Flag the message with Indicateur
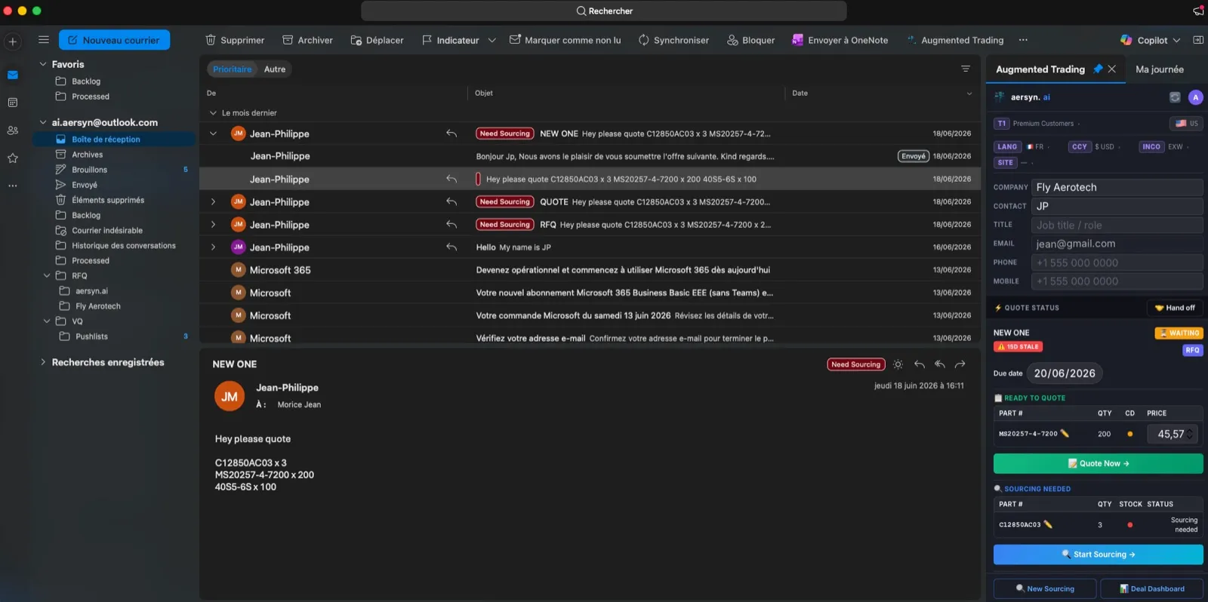Image resolution: width=1208 pixels, height=602 pixels. (x=450, y=40)
